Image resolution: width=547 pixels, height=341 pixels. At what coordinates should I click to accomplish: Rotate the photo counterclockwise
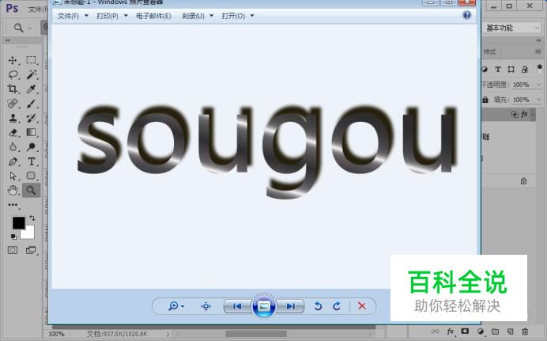(318, 306)
